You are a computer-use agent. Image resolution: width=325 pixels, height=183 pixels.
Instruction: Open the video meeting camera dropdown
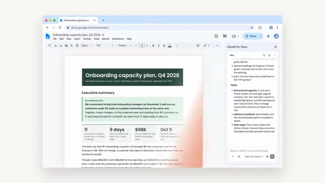click(235, 36)
